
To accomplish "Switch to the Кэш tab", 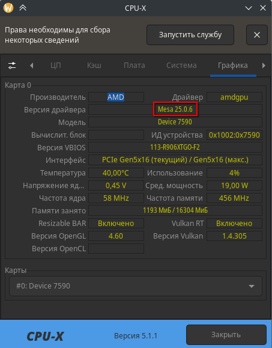I will pyautogui.click(x=94, y=66).
